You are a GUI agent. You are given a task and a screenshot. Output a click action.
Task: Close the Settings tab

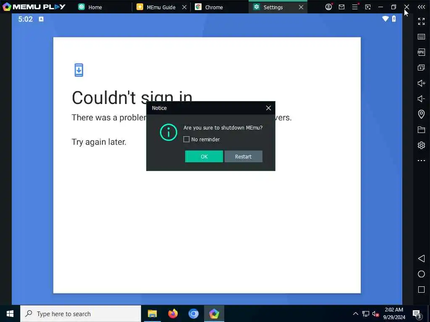point(301,7)
